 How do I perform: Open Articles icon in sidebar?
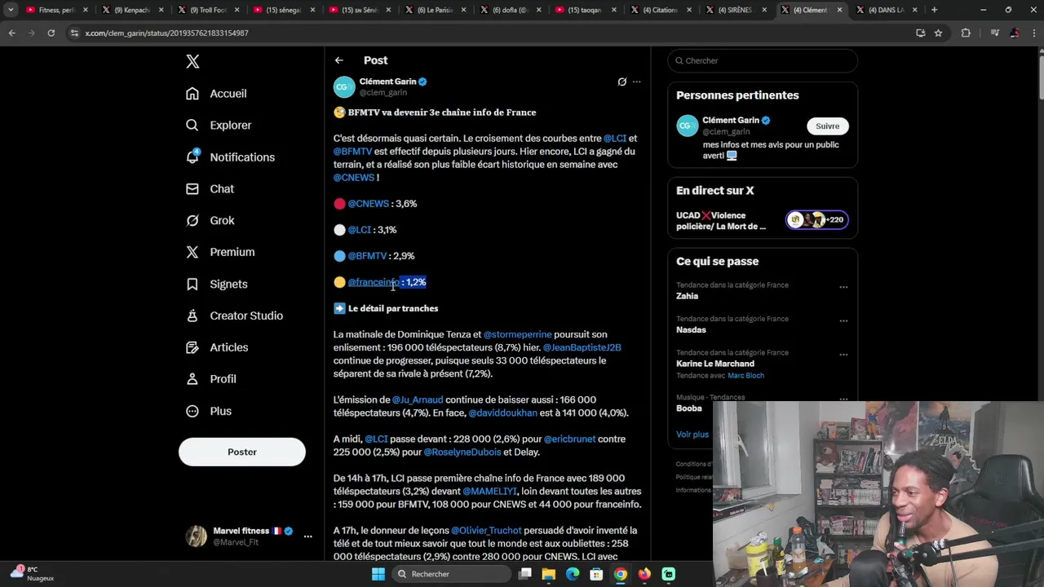coord(192,347)
